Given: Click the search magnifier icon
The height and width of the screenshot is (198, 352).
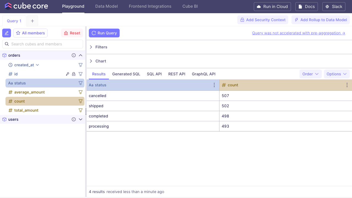Looking at the screenshot, I should pos(7,44).
